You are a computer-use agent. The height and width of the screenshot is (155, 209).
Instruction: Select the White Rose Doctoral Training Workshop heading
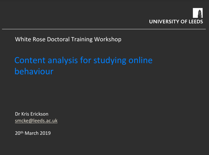pyautogui.click(x=68, y=39)
